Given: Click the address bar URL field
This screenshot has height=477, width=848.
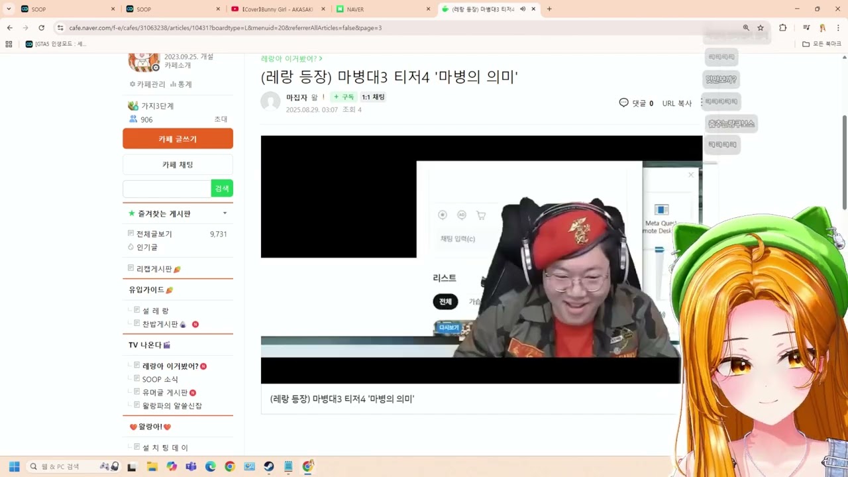Looking at the screenshot, I should (x=397, y=28).
